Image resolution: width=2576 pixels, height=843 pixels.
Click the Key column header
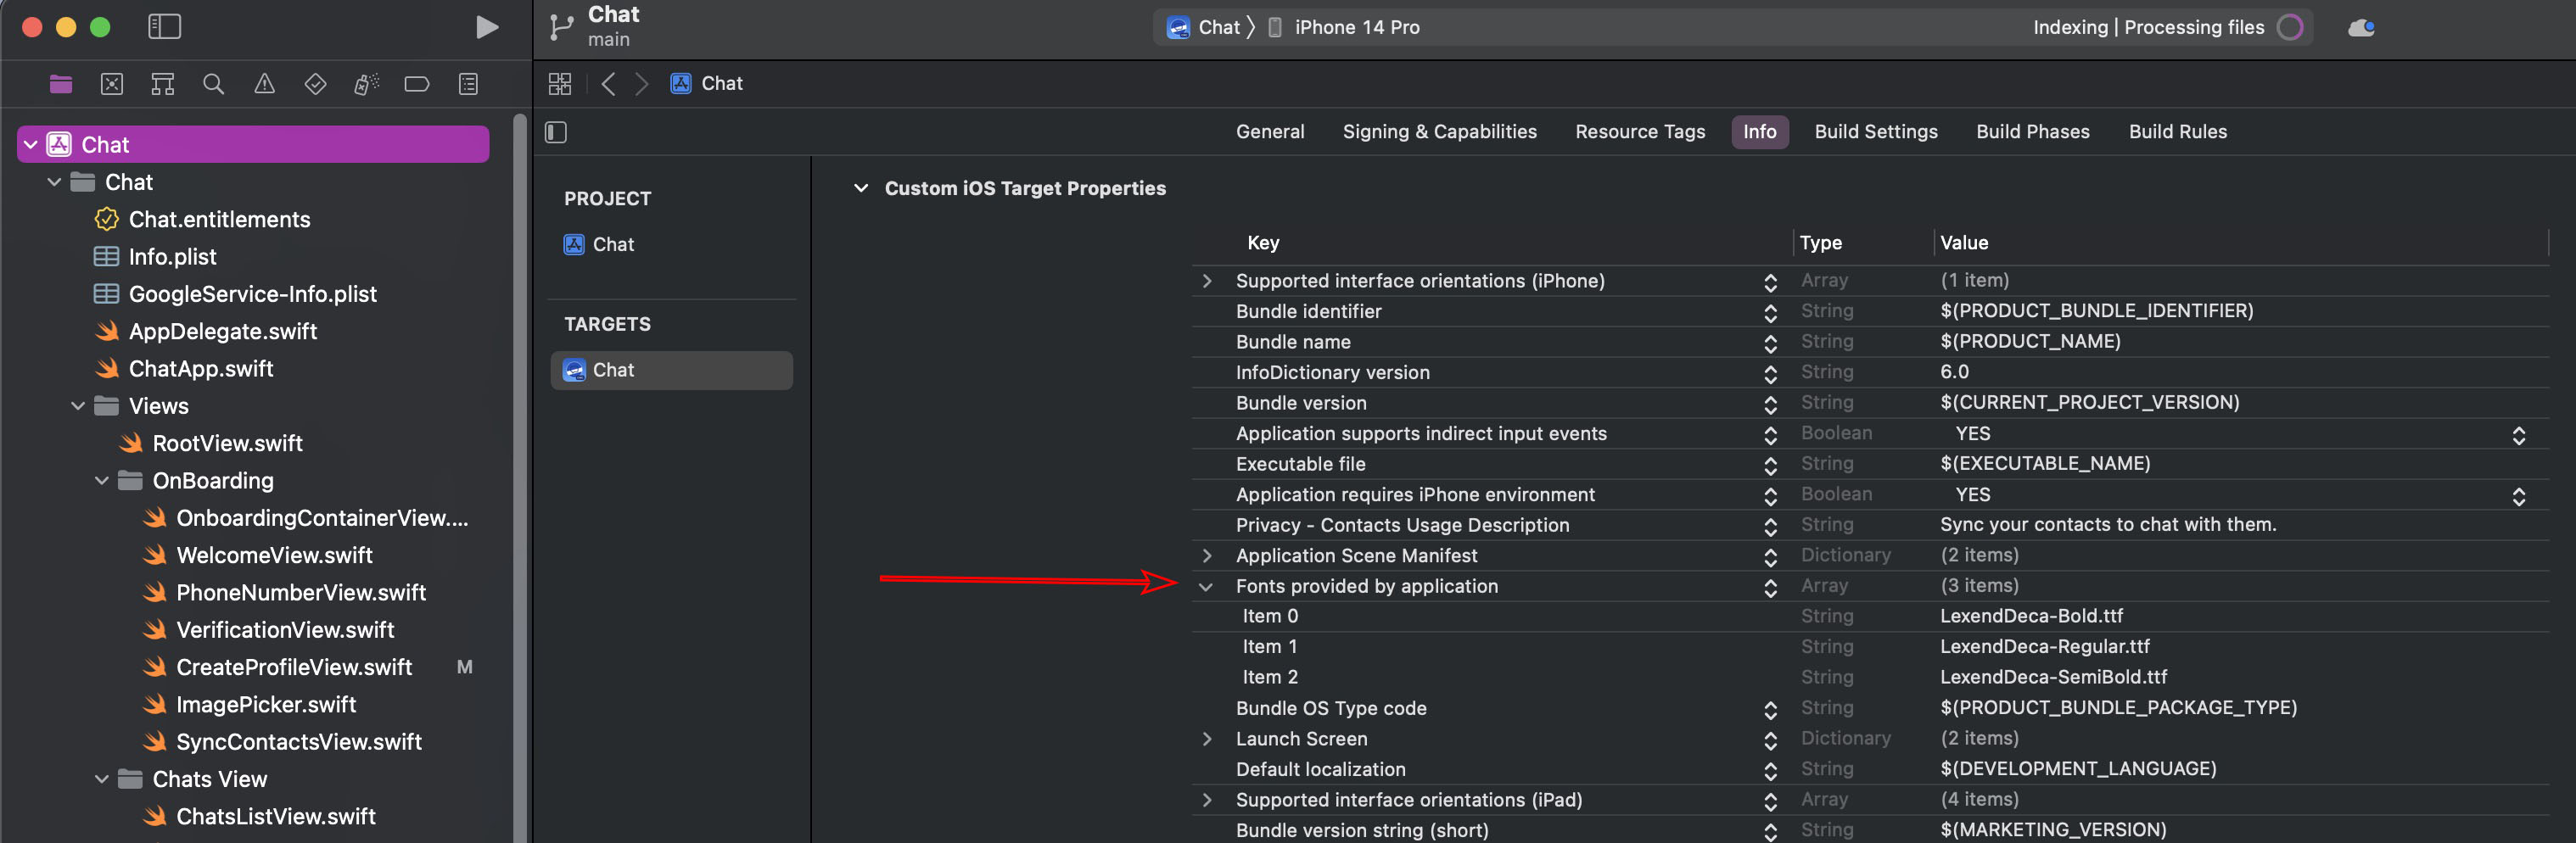1262,243
